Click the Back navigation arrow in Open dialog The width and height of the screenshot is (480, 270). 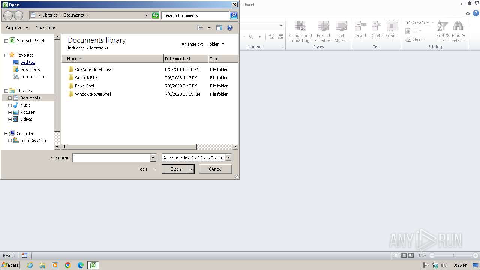[x=8, y=15]
